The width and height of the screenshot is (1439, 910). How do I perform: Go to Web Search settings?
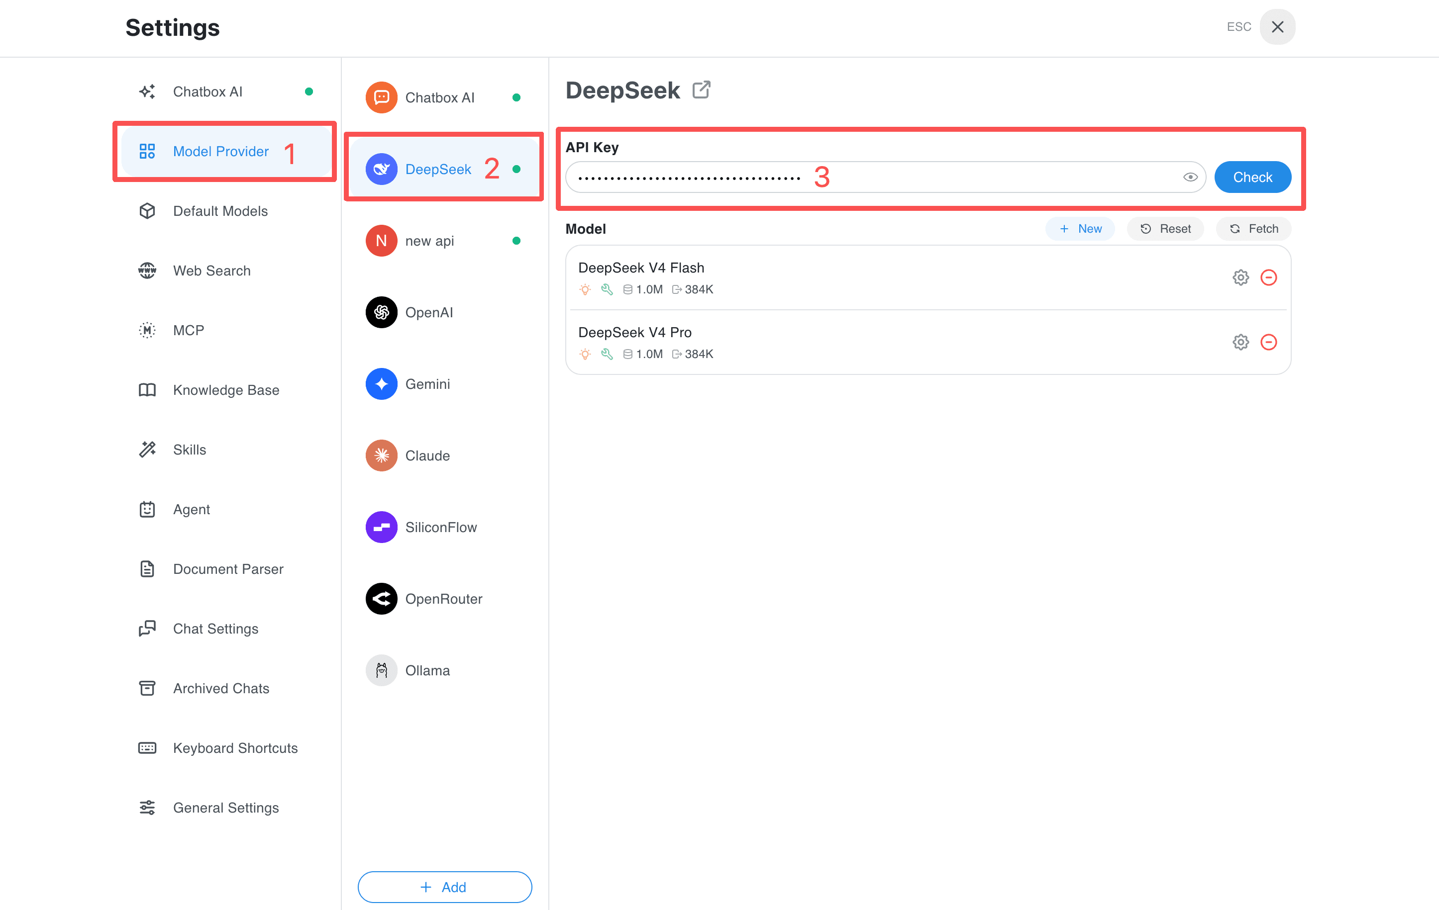tap(226, 271)
